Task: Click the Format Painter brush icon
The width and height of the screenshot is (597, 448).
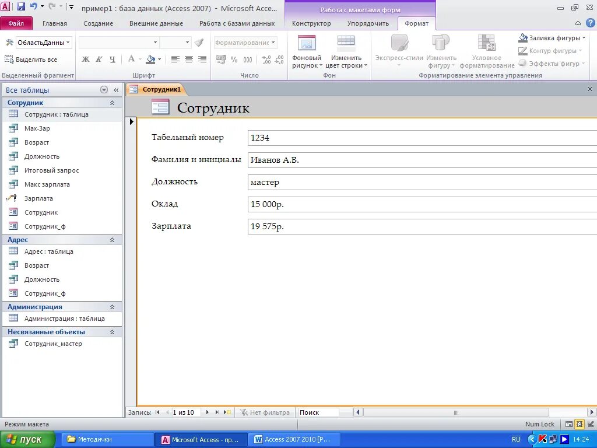Action: tap(199, 42)
